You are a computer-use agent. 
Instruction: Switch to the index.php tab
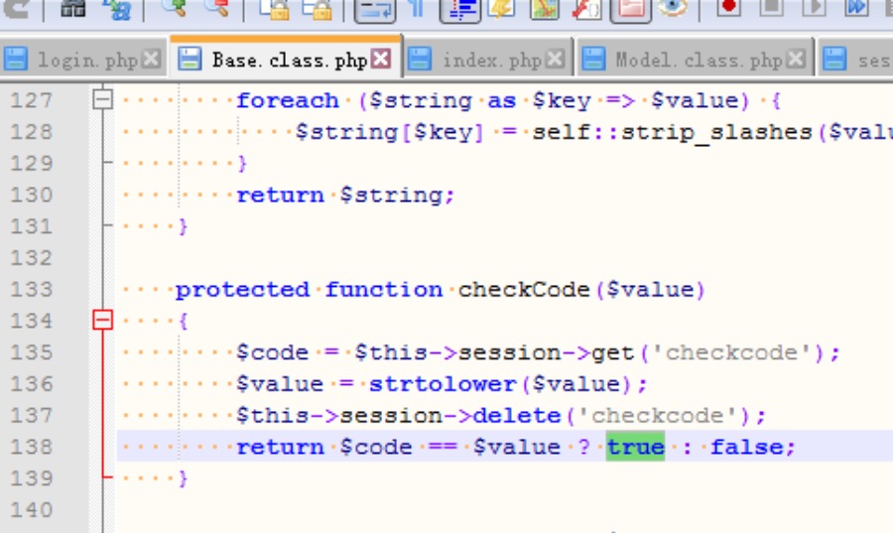488,60
